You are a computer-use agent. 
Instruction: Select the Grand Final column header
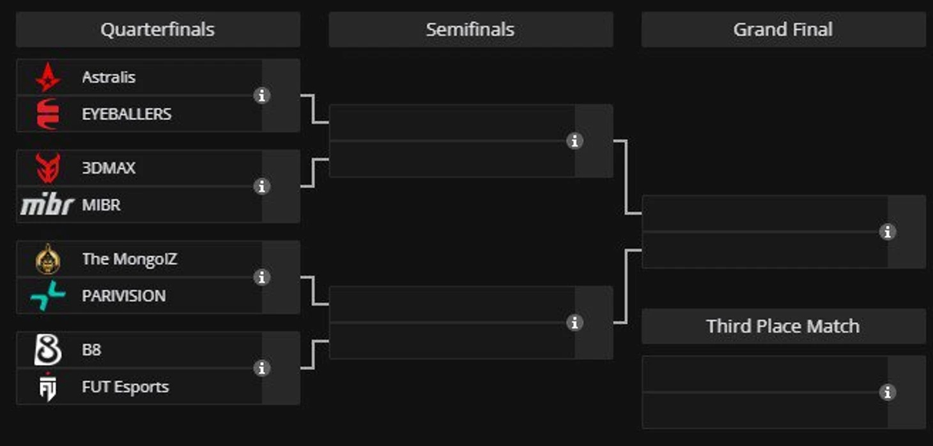click(783, 29)
